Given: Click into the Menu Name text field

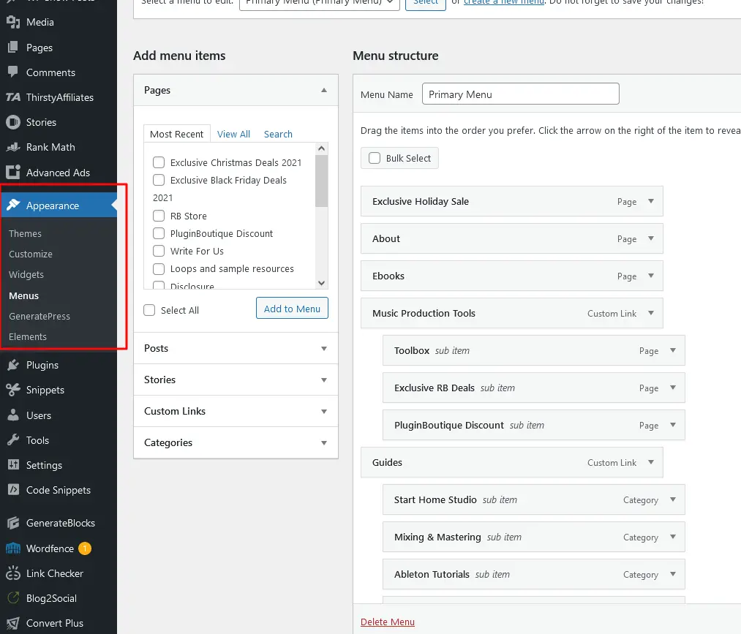Looking at the screenshot, I should [x=520, y=94].
